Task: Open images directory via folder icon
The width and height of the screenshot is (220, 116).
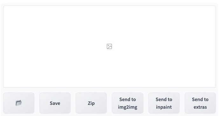Action: (x=19, y=103)
